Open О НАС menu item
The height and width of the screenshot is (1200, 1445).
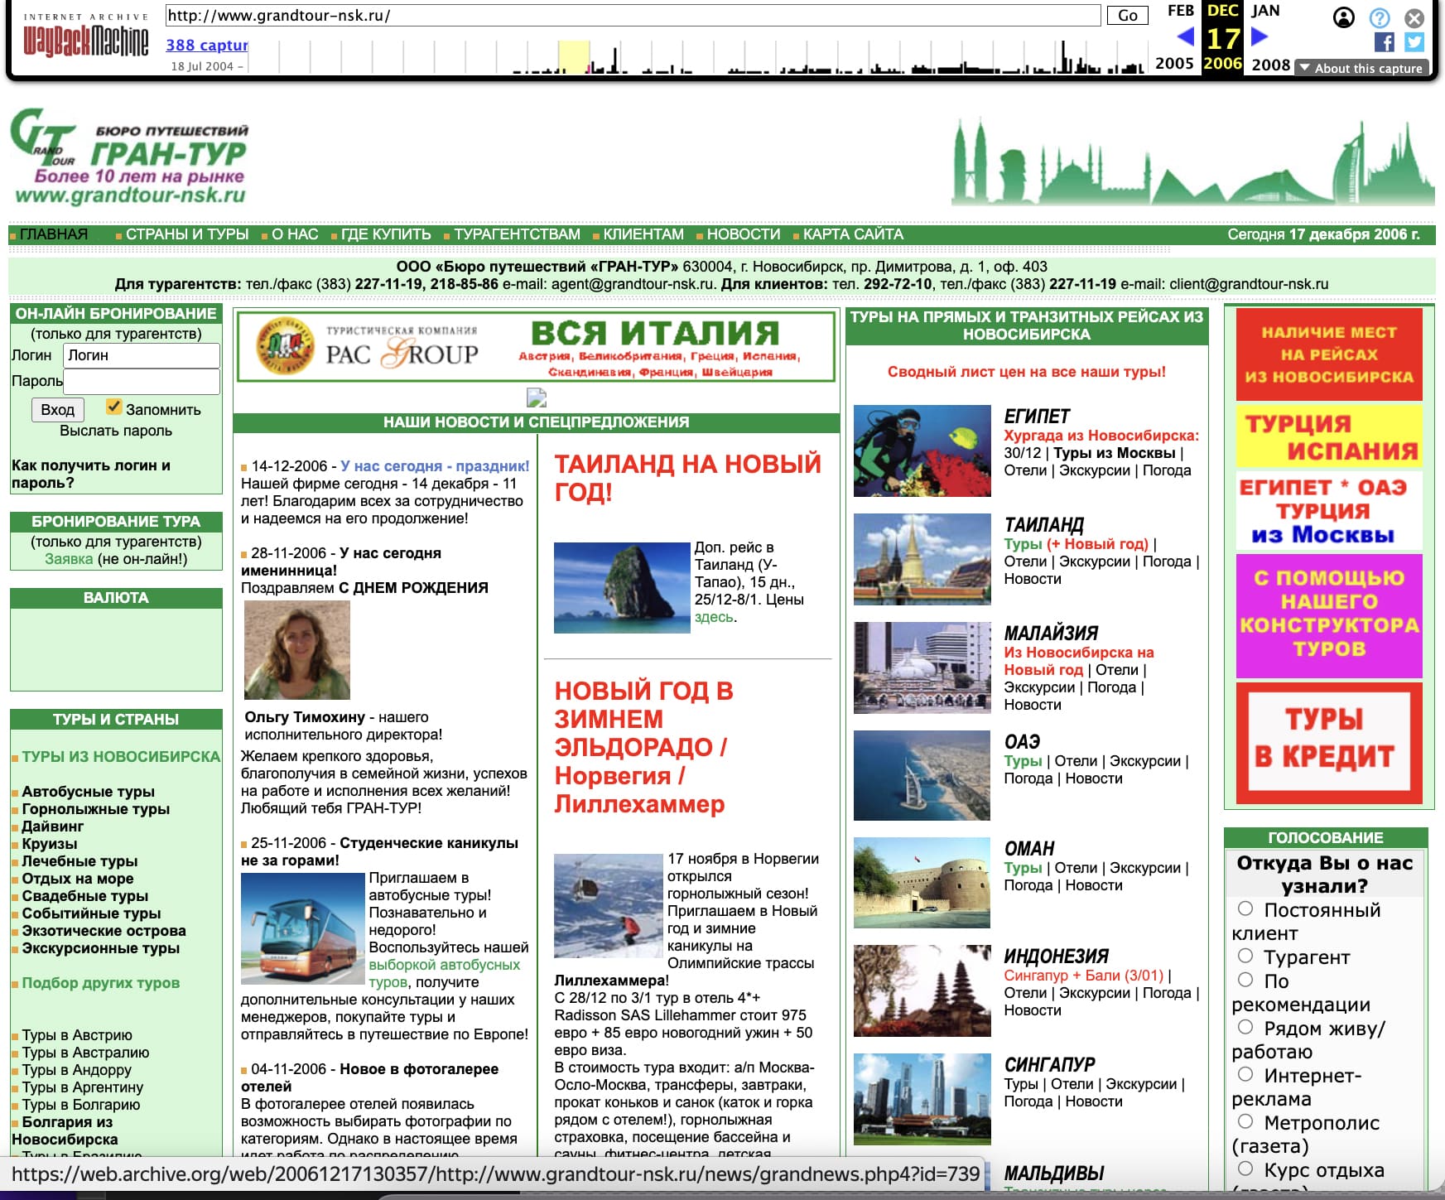tap(295, 234)
